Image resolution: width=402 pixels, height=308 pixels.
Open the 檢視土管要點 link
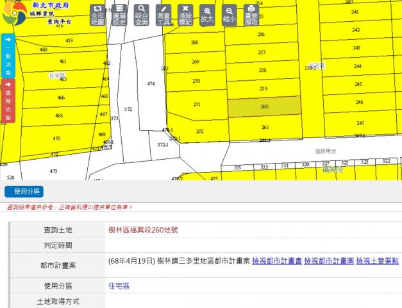(378, 261)
